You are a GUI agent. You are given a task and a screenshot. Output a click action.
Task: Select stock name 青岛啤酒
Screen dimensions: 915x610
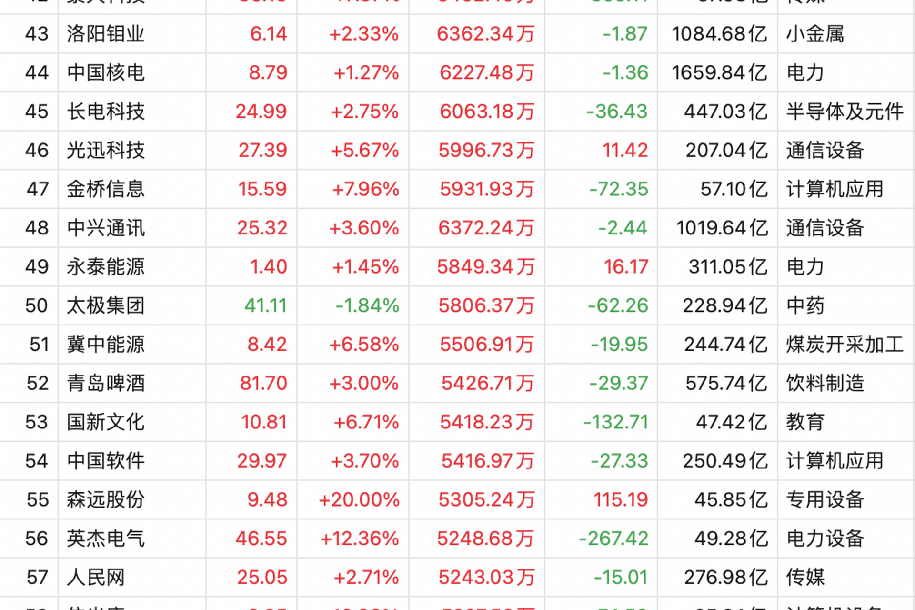pyautogui.click(x=105, y=383)
